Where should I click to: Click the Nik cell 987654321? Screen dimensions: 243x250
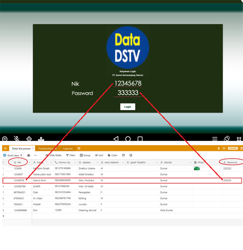pos(19,192)
